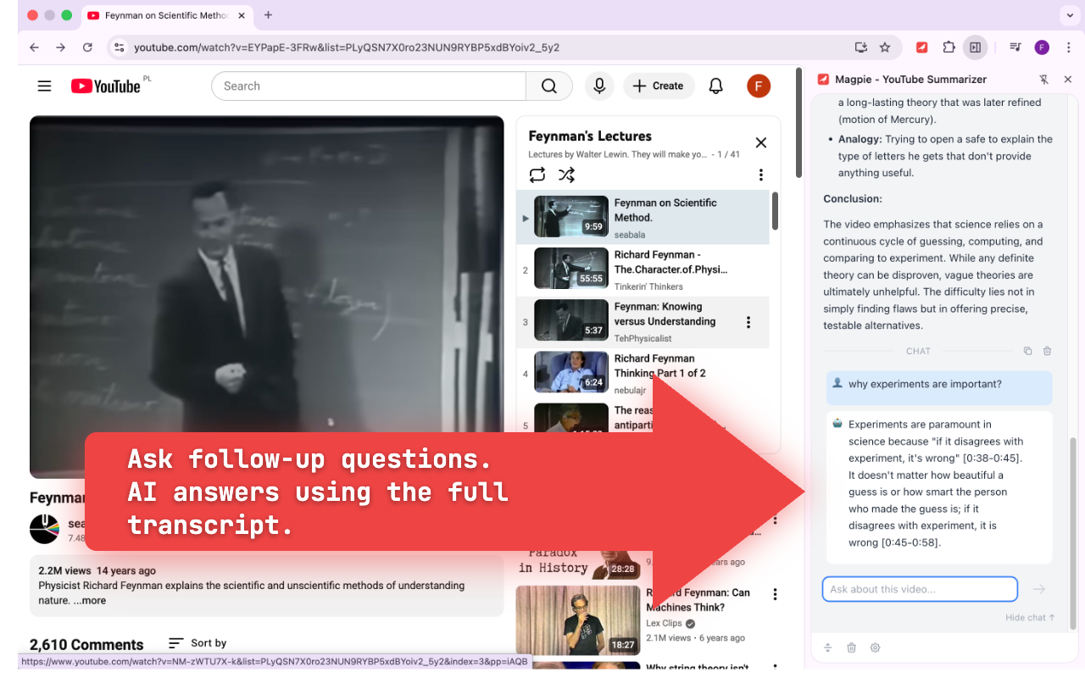Screen dimensions: 1085x678
Task: Open Richard Feynman The Character of Physical Law video
Action: (x=643, y=270)
